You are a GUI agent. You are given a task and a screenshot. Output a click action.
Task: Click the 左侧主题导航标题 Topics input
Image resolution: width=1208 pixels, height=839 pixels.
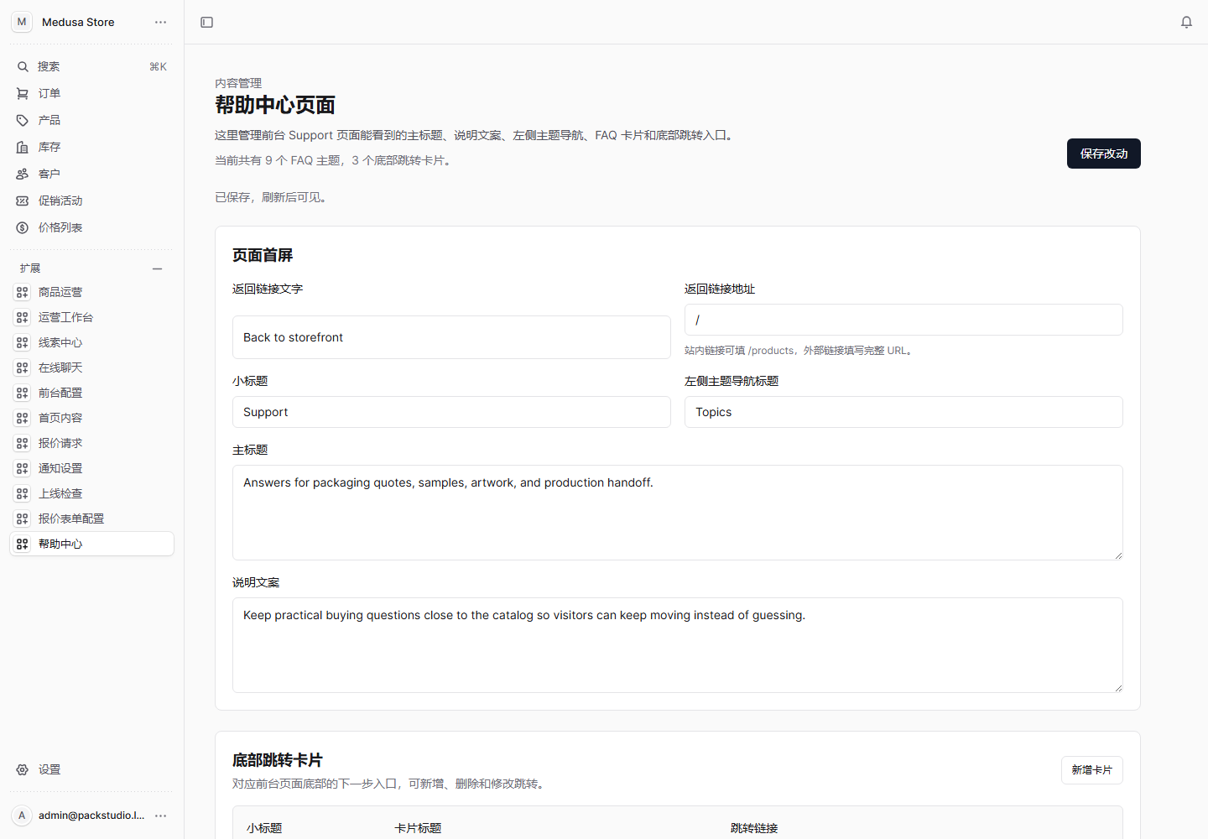pos(903,412)
